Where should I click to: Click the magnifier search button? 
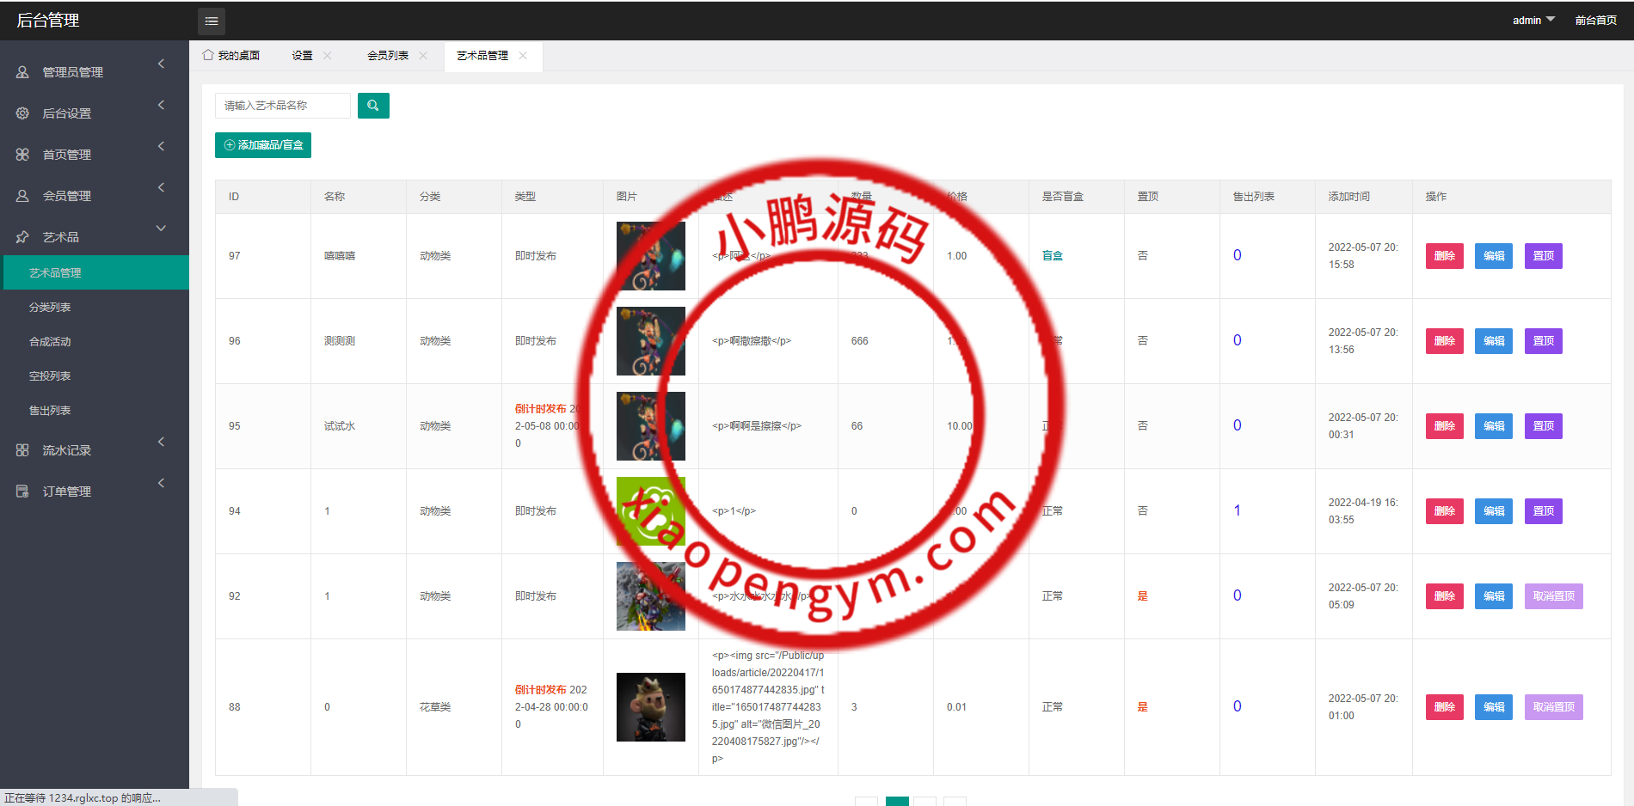(x=373, y=106)
